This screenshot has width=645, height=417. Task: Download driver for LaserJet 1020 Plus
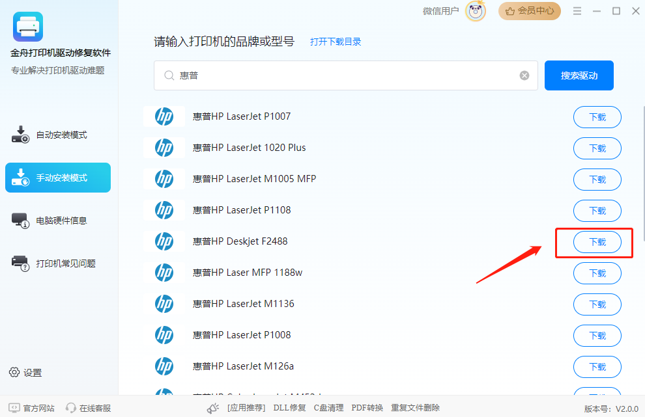pyautogui.click(x=597, y=148)
